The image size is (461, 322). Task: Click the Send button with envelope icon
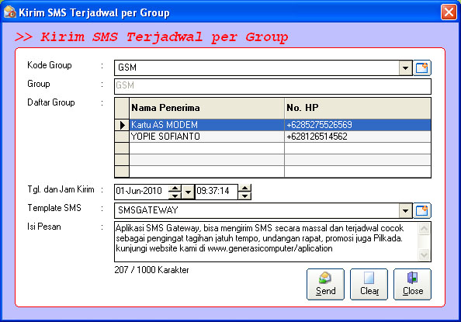(325, 284)
